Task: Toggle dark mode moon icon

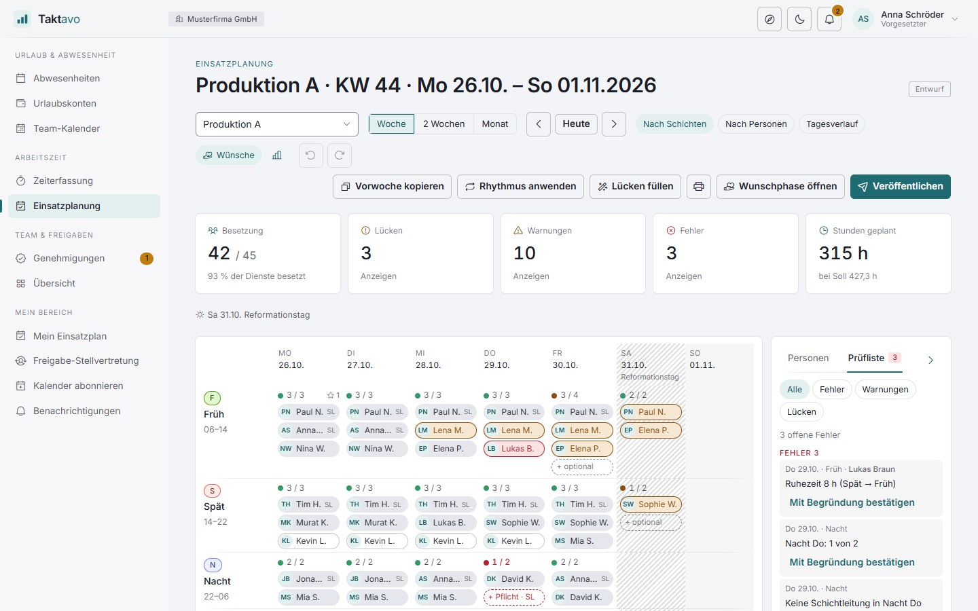Action: point(799,19)
